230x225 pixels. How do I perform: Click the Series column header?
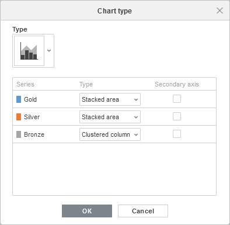pos(25,84)
